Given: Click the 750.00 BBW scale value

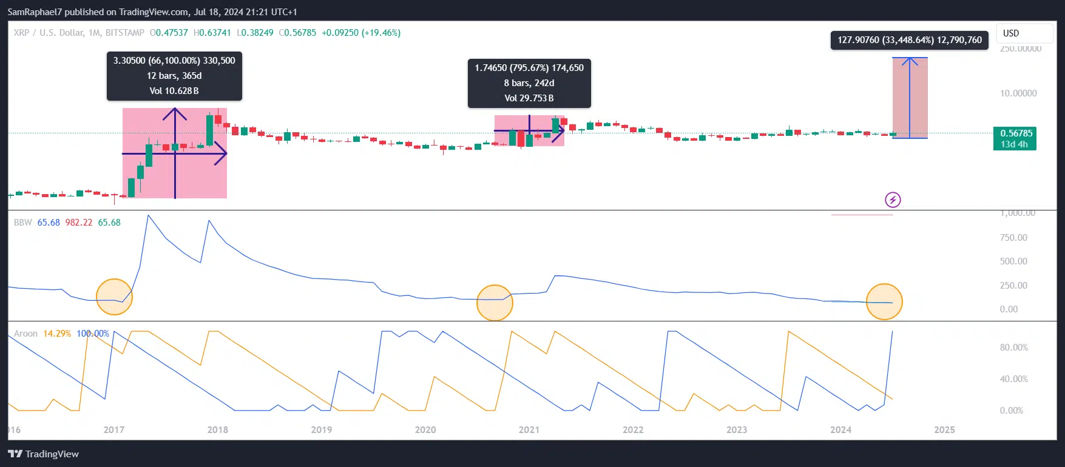Looking at the screenshot, I should (1013, 238).
